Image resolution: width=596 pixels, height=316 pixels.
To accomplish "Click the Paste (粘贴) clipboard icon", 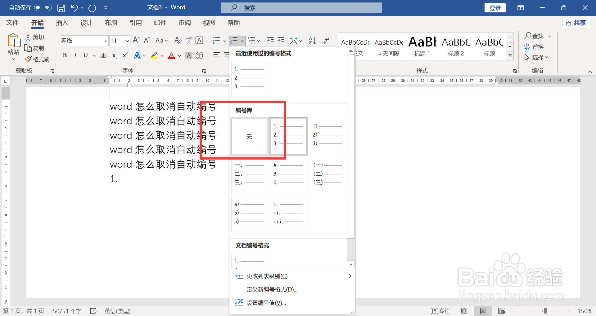I will 14,41.
